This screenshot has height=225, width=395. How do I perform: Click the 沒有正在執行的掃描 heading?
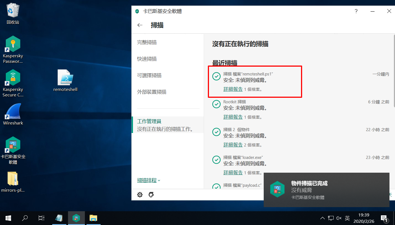[240, 44]
